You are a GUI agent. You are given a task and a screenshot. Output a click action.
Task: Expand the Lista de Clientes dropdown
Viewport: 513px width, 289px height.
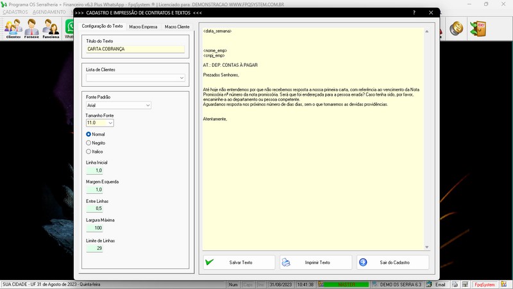pyautogui.click(x=181, y=78)
